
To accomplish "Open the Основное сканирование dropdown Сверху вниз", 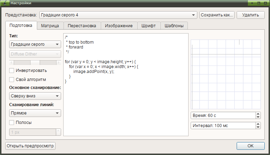I will [35, 96].
